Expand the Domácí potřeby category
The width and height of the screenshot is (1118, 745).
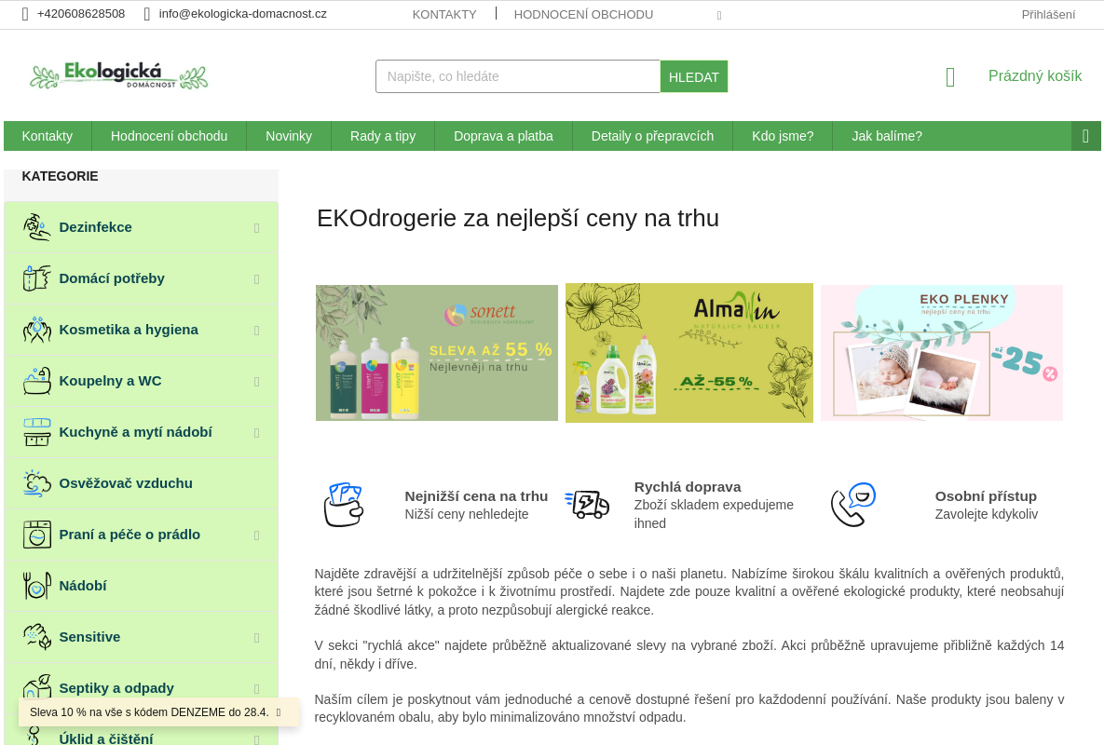click(257, 279)
